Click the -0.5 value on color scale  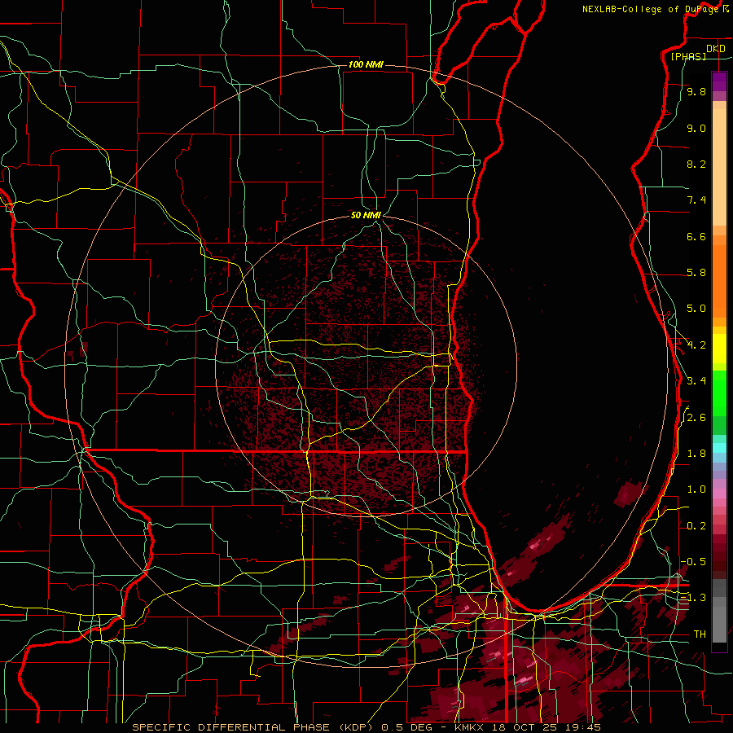click(x=693, y=562)
